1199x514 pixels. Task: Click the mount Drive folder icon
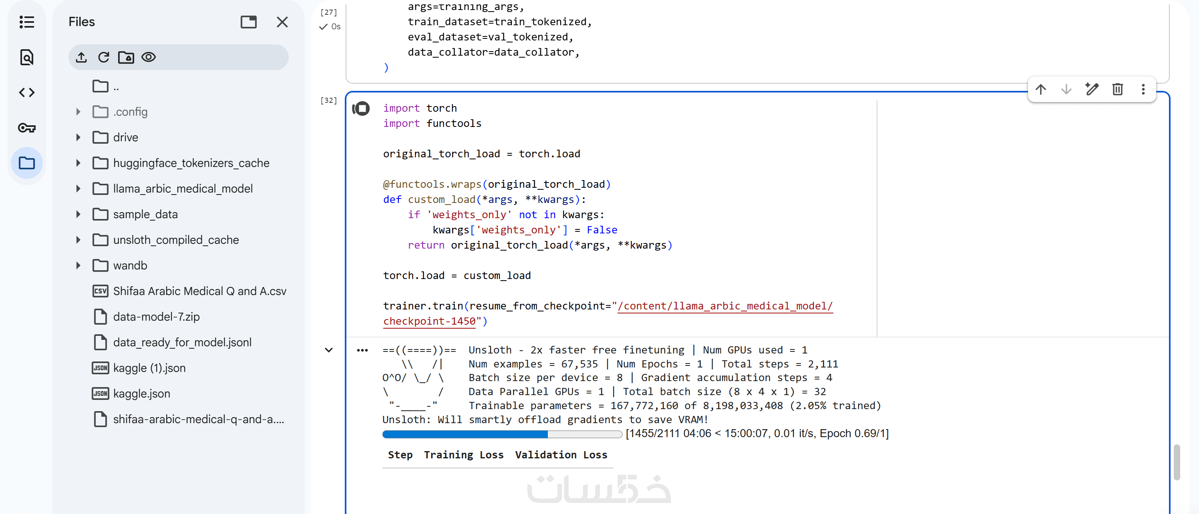click(x=126, y=57)
